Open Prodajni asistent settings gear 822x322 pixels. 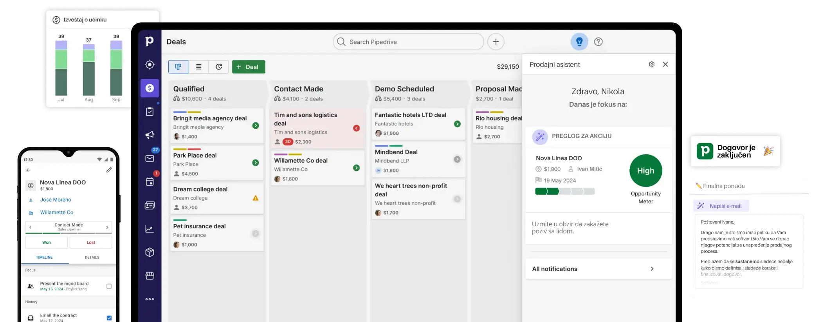652,64
